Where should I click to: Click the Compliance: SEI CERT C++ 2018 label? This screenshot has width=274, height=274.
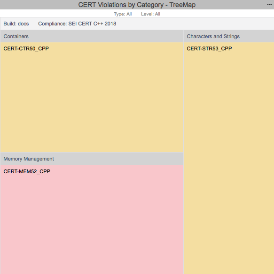77,24
